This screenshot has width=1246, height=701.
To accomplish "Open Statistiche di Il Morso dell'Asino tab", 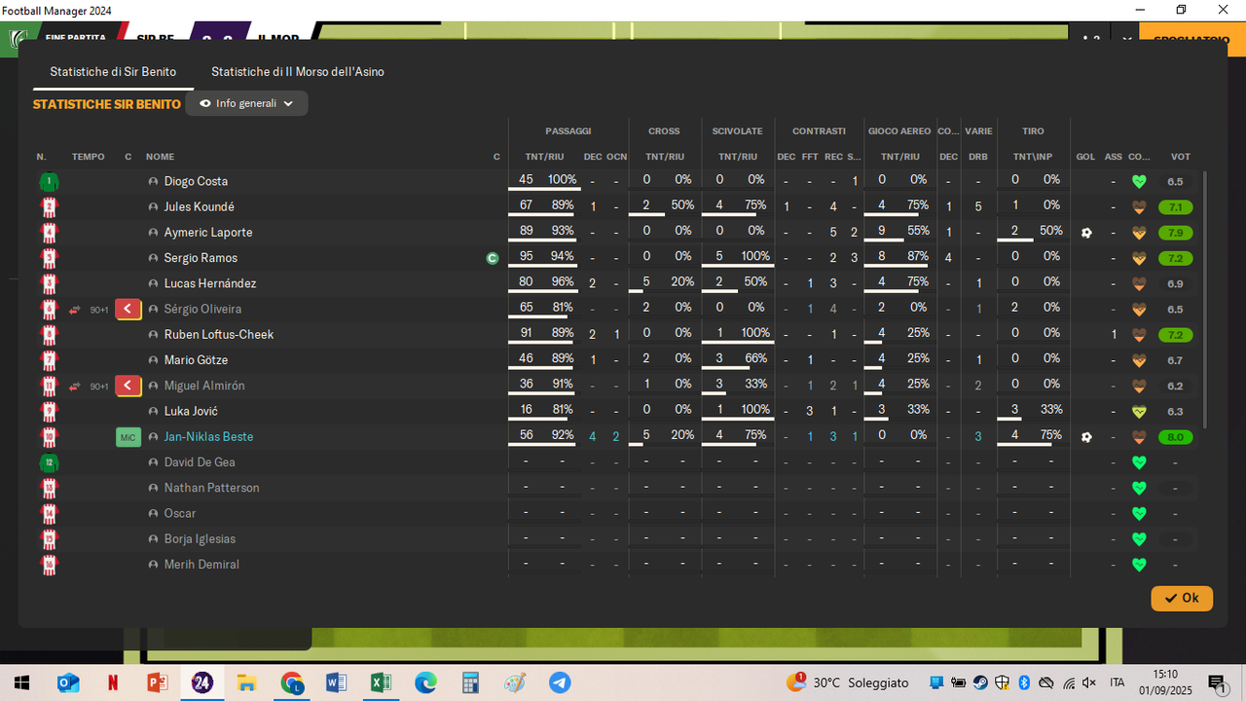I will tap(298, 72).
